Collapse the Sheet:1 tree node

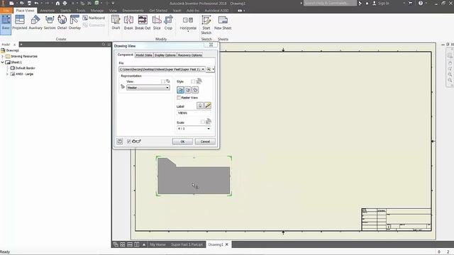[3, 62]
